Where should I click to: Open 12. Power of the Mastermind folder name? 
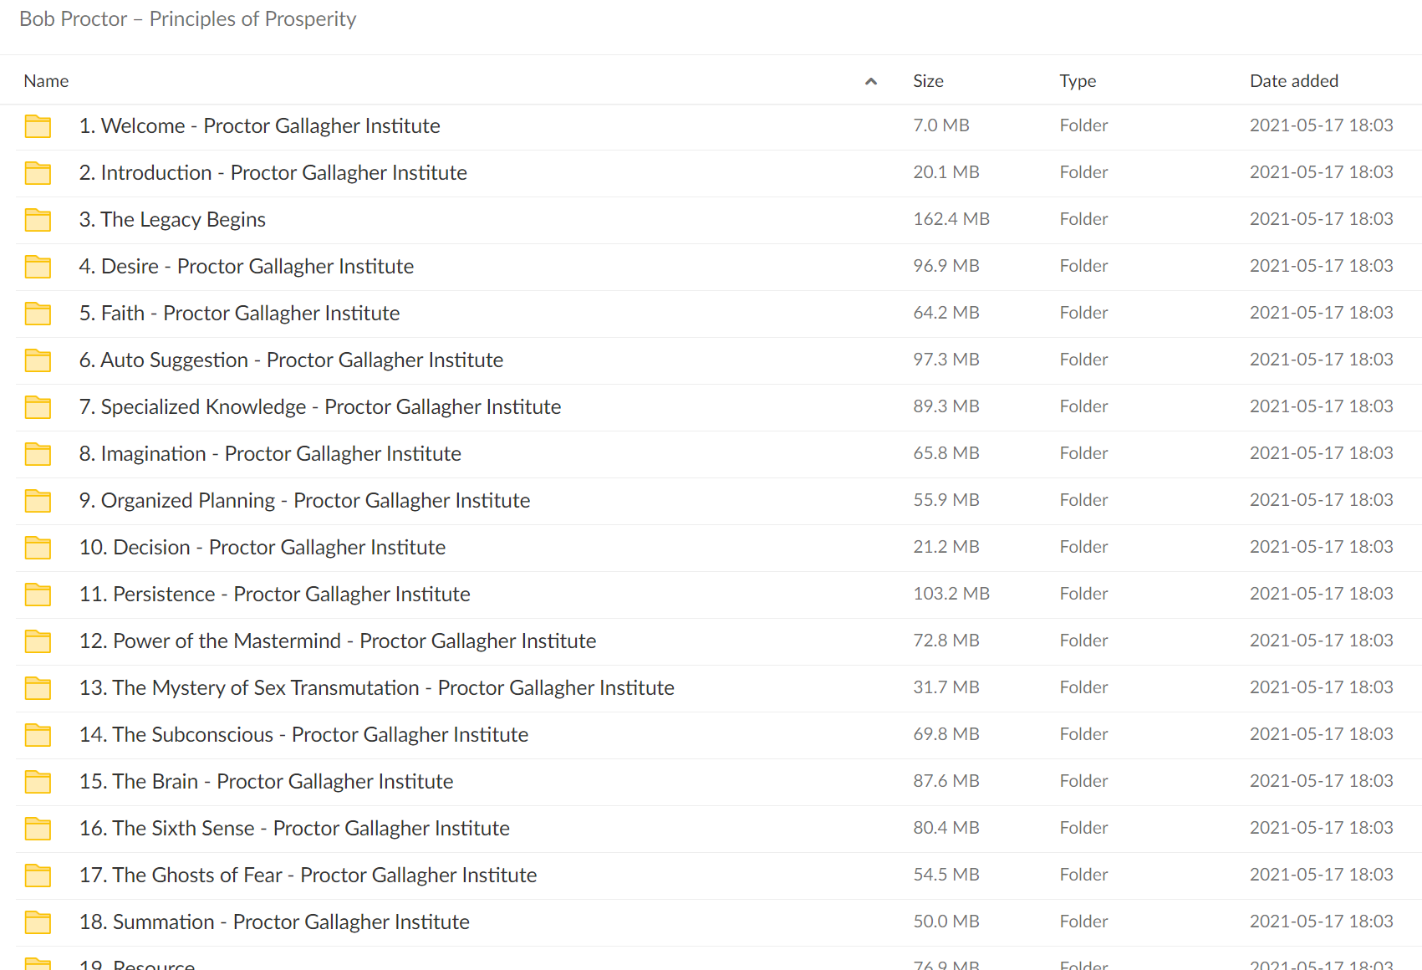tap(338, 641)
